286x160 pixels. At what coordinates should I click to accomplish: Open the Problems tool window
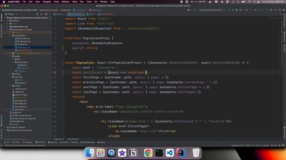coord(27,142)
